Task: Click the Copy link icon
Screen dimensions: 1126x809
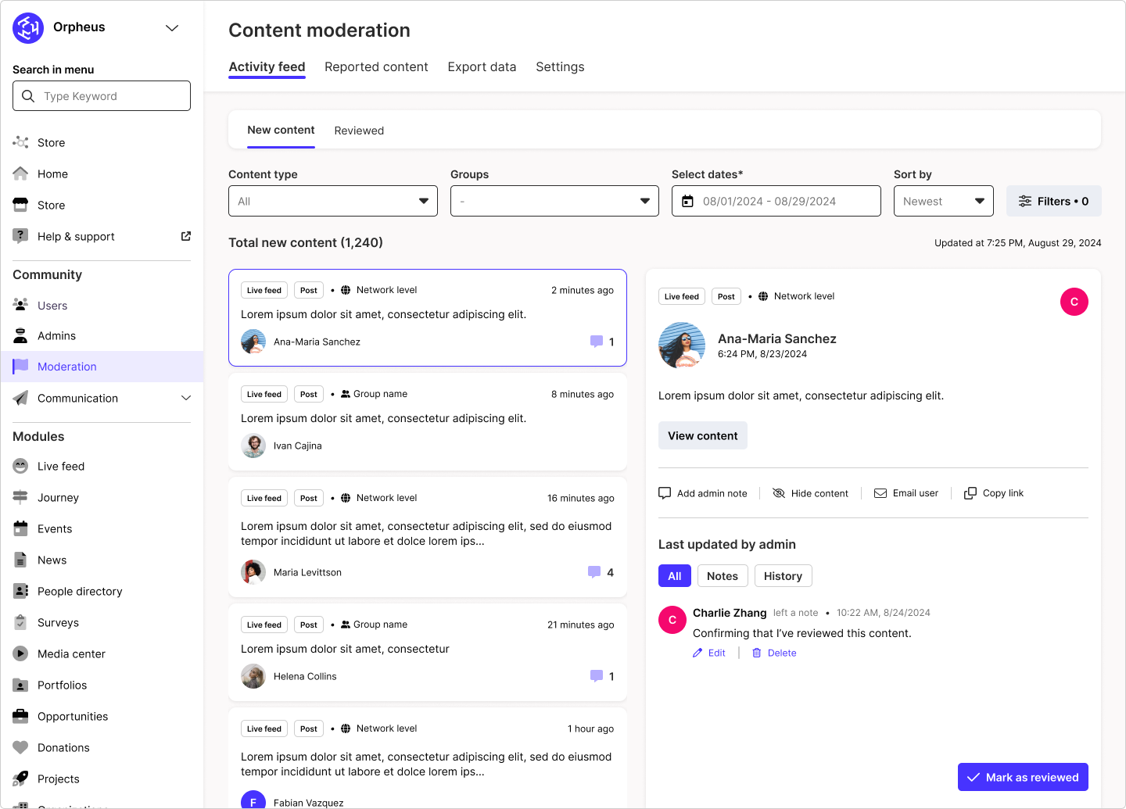Action: 970,492
